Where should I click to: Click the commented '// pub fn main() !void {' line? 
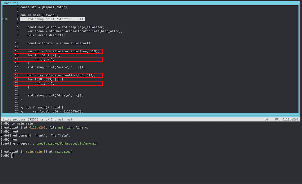pyautogui.click(x=42, y=107)
